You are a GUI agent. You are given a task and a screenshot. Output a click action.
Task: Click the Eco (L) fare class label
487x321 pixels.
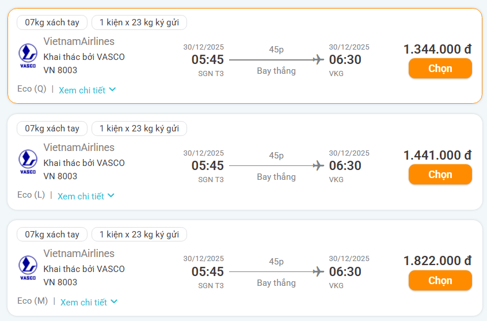click(x=31, y=195)
